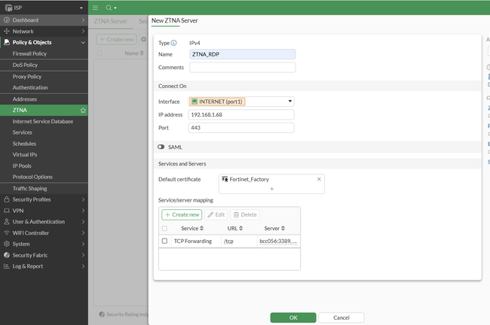Expand the Dashboard menu chevron
The image size is (490, 325).
[x=83, y=20]
